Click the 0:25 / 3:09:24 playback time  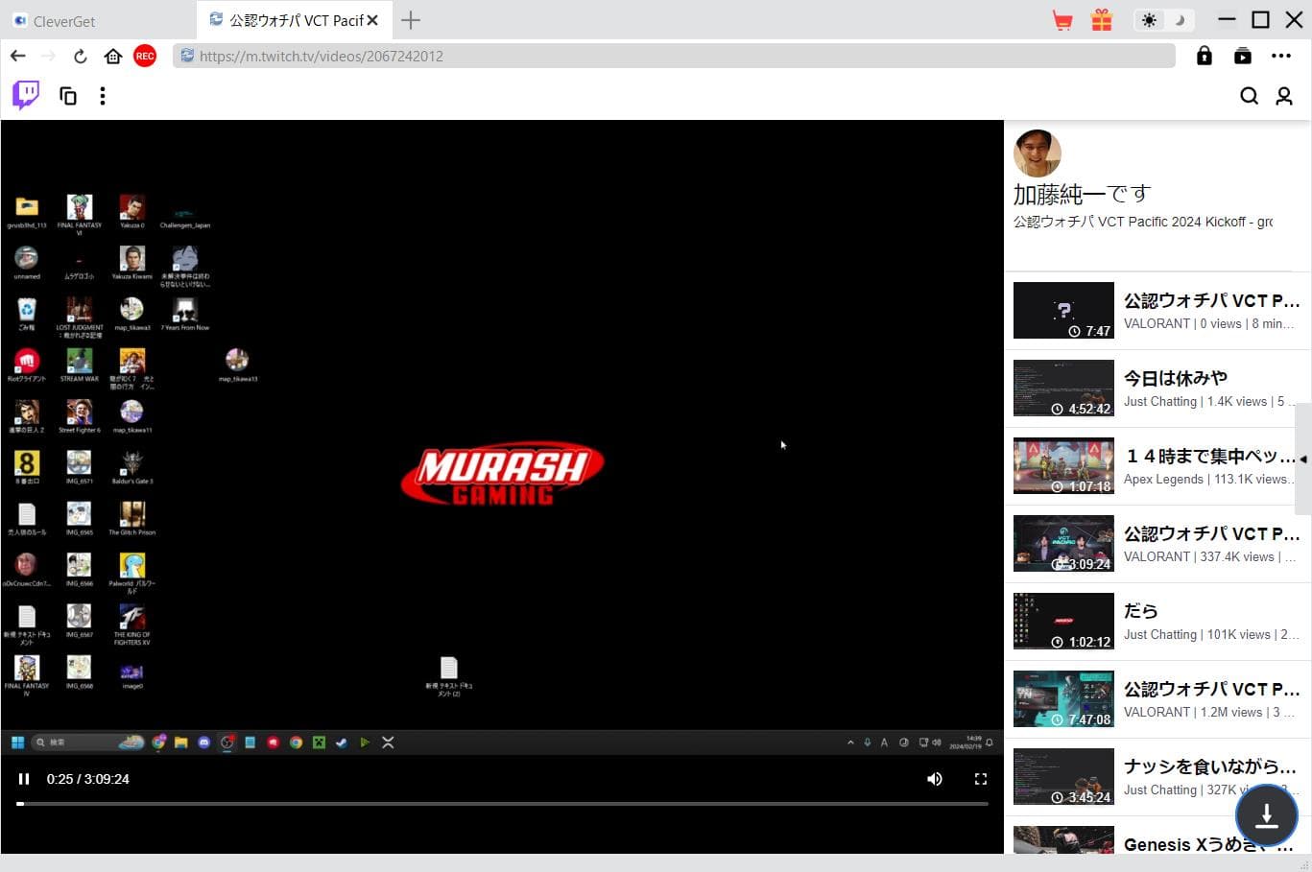(88, 779)
